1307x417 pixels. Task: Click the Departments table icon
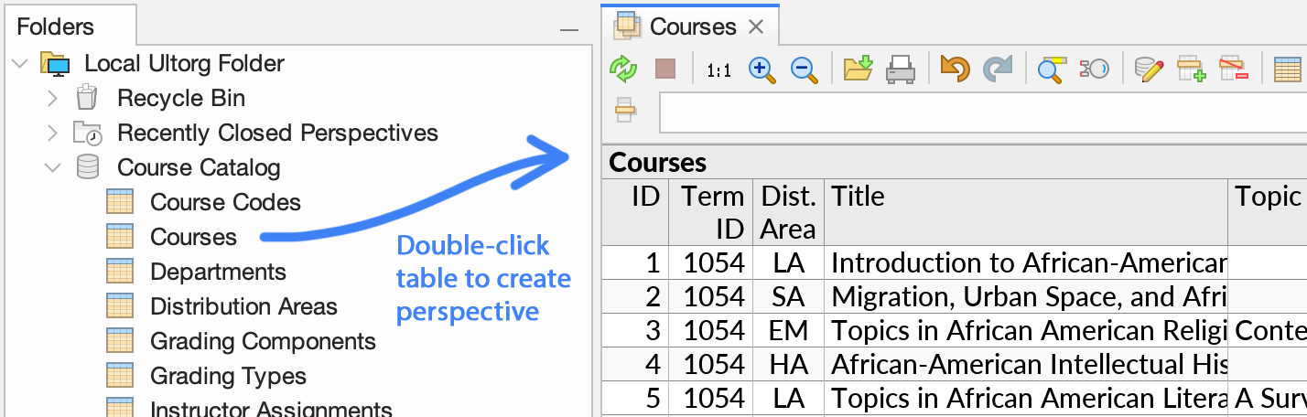point(120,272)
